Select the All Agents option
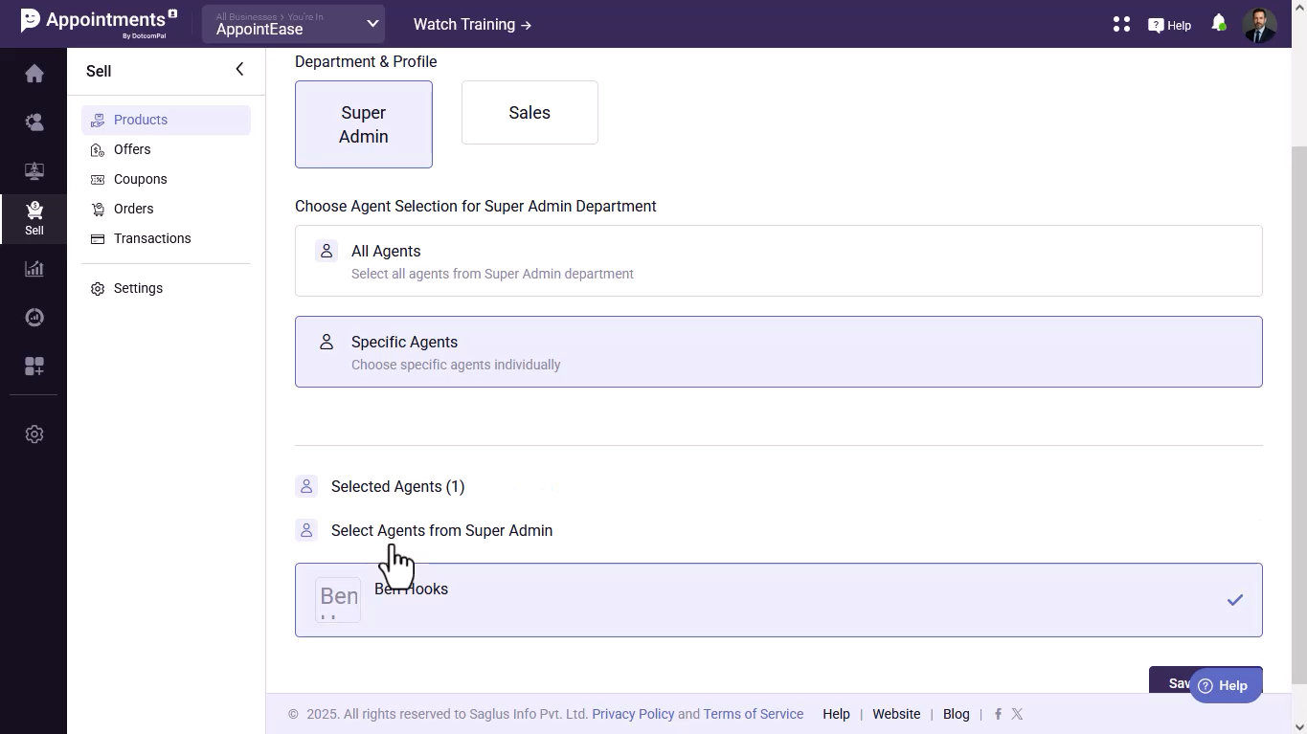This screenshot has height=734, width=1307. pos(777,261)
